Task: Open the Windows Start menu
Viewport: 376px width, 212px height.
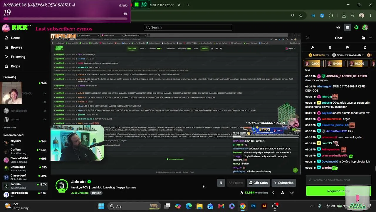Action: coord(101,206)
